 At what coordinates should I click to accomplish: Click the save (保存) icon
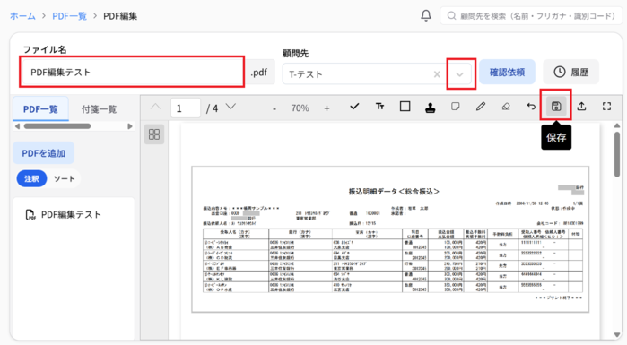(x=556, y=107)
